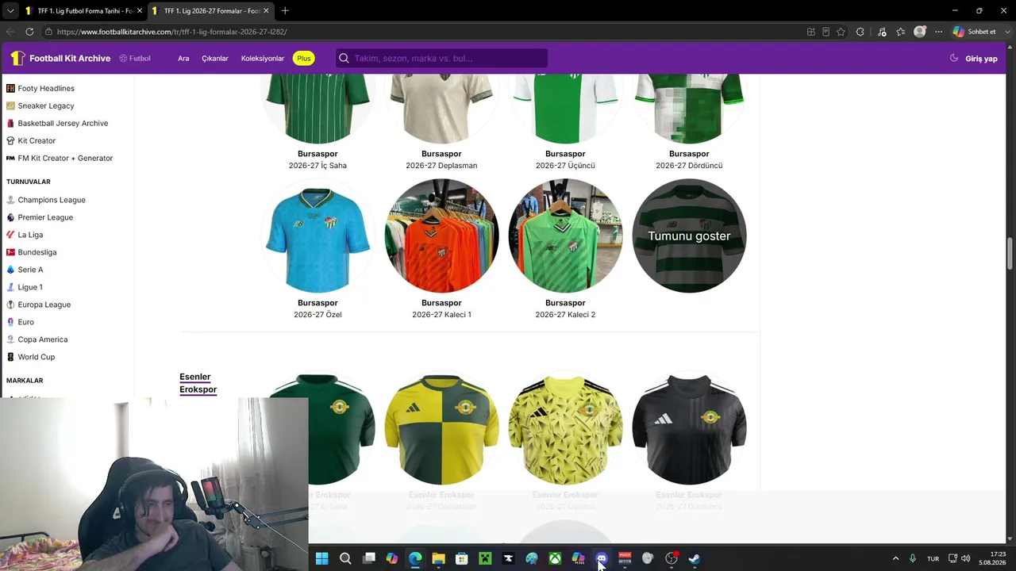Open the browser extensions puzzle icon
Viewport: 1016px width, 571px height.
(x=860, y=32)
